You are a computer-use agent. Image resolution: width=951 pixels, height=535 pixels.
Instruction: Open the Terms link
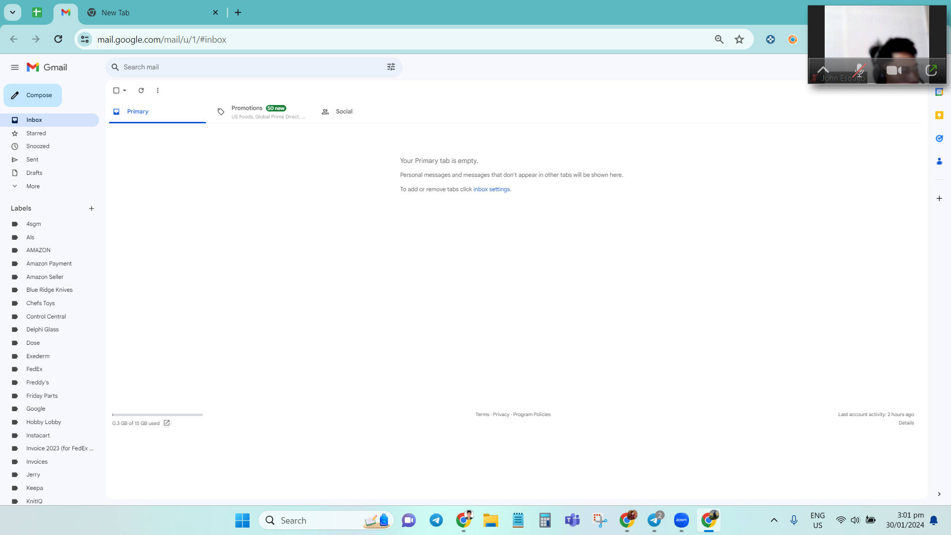pyautogui.click(x=482, y=415)
